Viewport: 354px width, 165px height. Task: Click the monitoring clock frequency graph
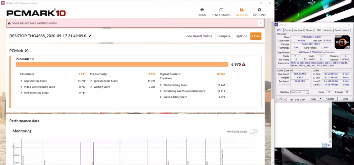click(133, 152)
